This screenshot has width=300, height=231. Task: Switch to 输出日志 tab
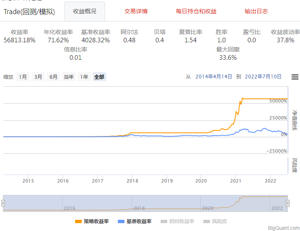256,11
